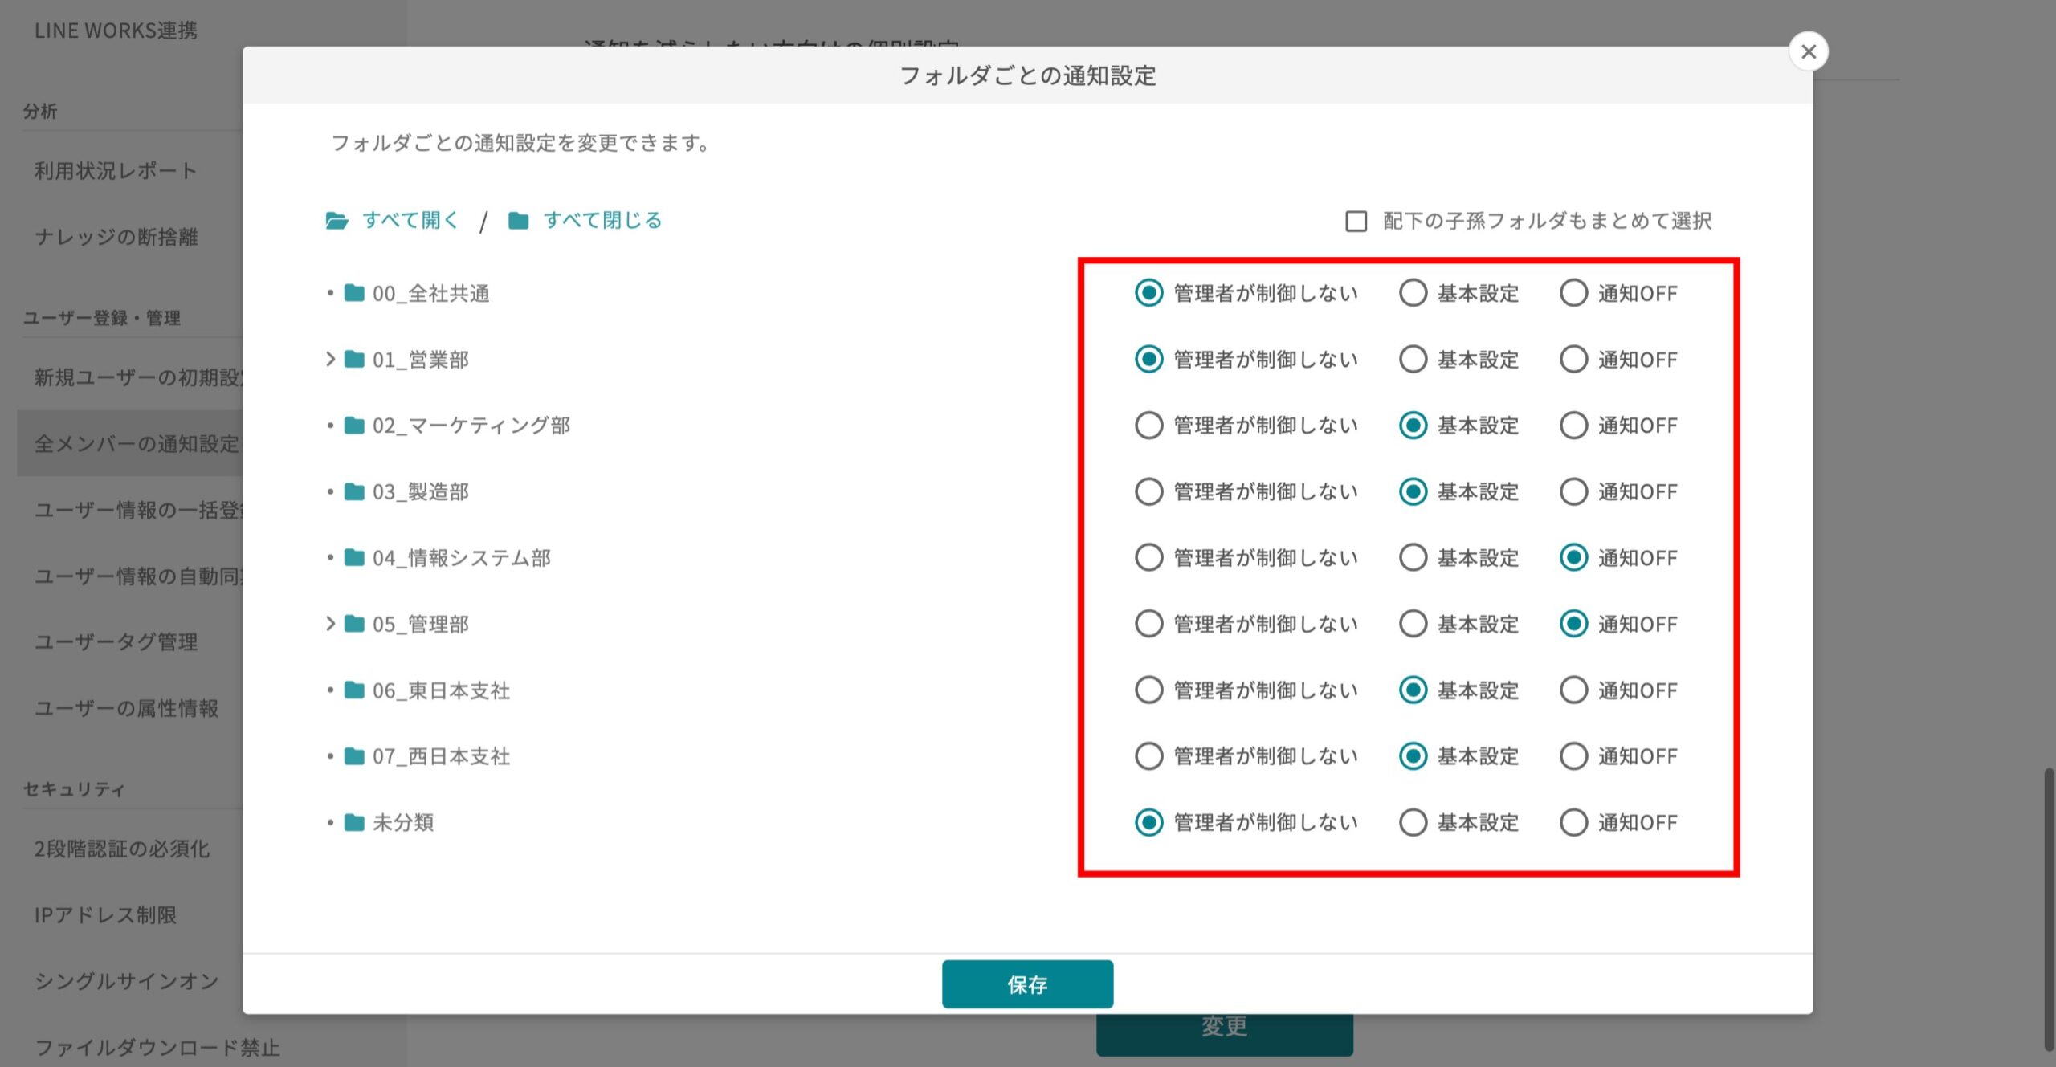The height and width of the screenshot is (1067, 2056).
Task: Click the 06_東日本支社 folder icon
Action: coord(354,690)
